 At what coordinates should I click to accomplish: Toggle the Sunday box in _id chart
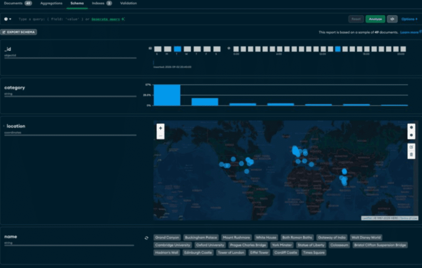tap(157, 49)
